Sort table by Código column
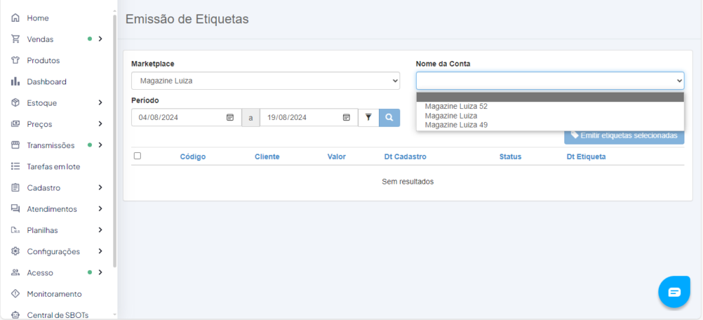 193,157
